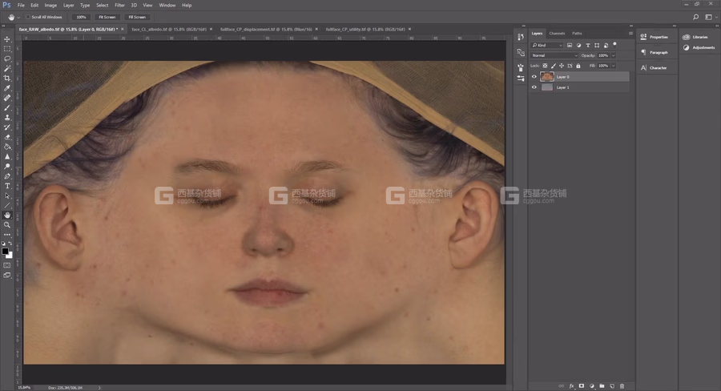Select the Magic Wand tool

(x=7, y=68)
